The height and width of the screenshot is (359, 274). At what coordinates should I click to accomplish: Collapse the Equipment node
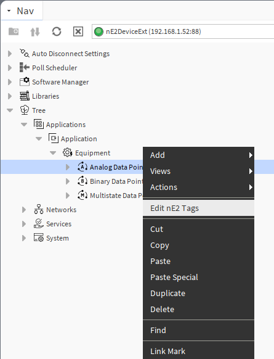(53, 153)
